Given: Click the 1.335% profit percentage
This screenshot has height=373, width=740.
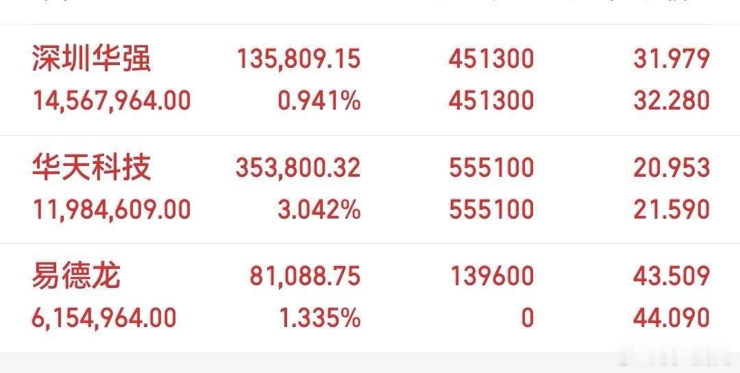Looking at the screenshot, I should click(321, 317).
